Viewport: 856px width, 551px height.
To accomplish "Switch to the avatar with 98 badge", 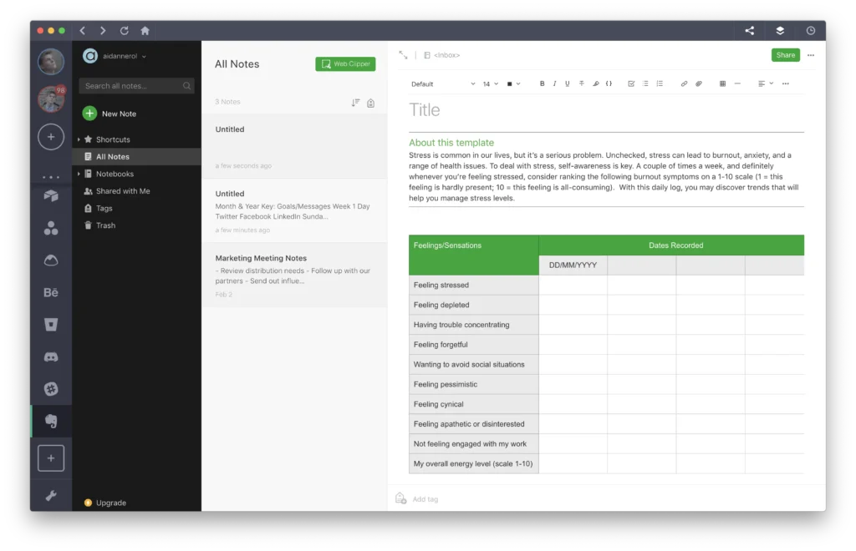I will click(51, 99).
